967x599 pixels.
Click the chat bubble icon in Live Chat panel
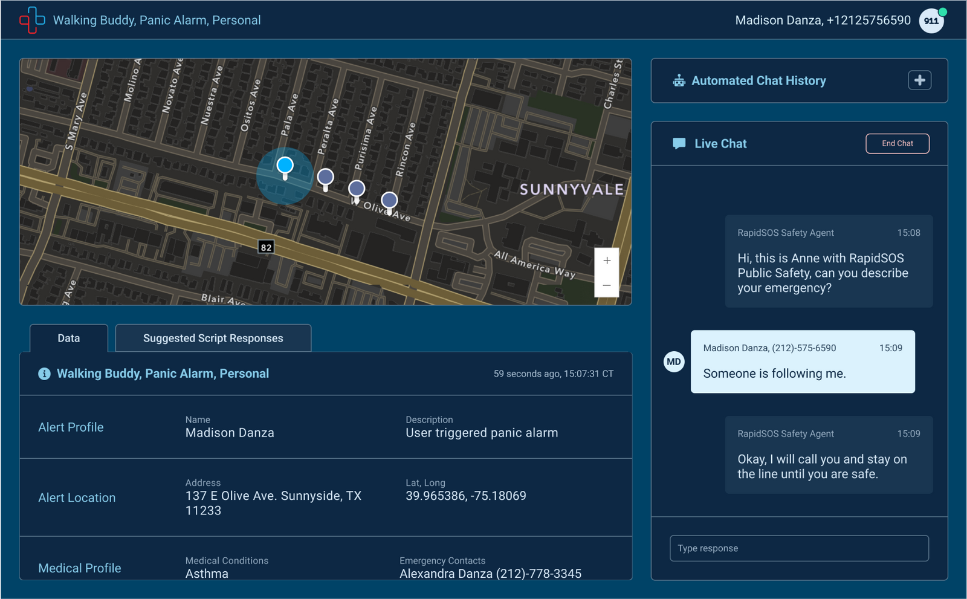tap(678, 143)
